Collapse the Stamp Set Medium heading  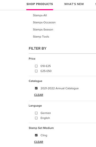41,128
